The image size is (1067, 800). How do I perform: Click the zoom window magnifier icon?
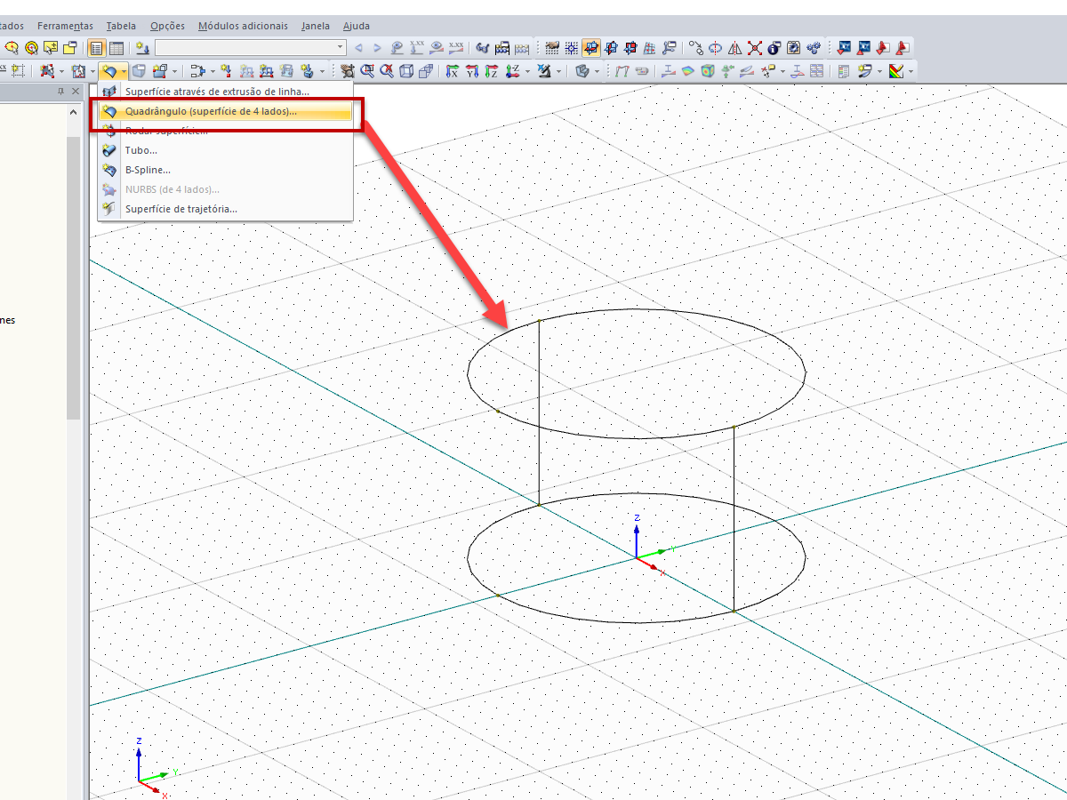coord(367,71)
